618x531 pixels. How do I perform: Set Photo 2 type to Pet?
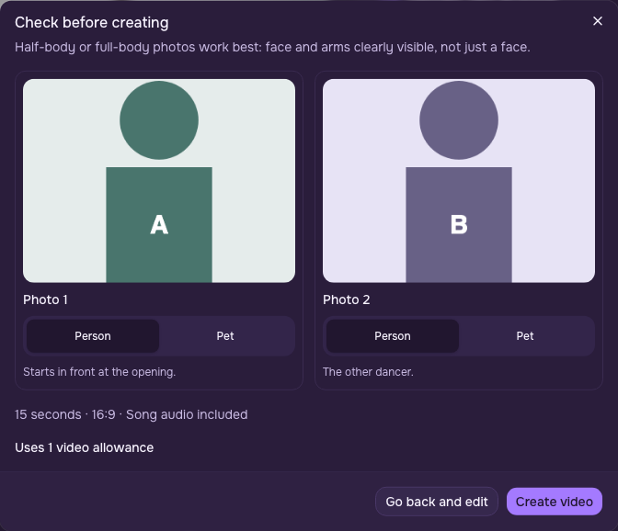[525, 336]
